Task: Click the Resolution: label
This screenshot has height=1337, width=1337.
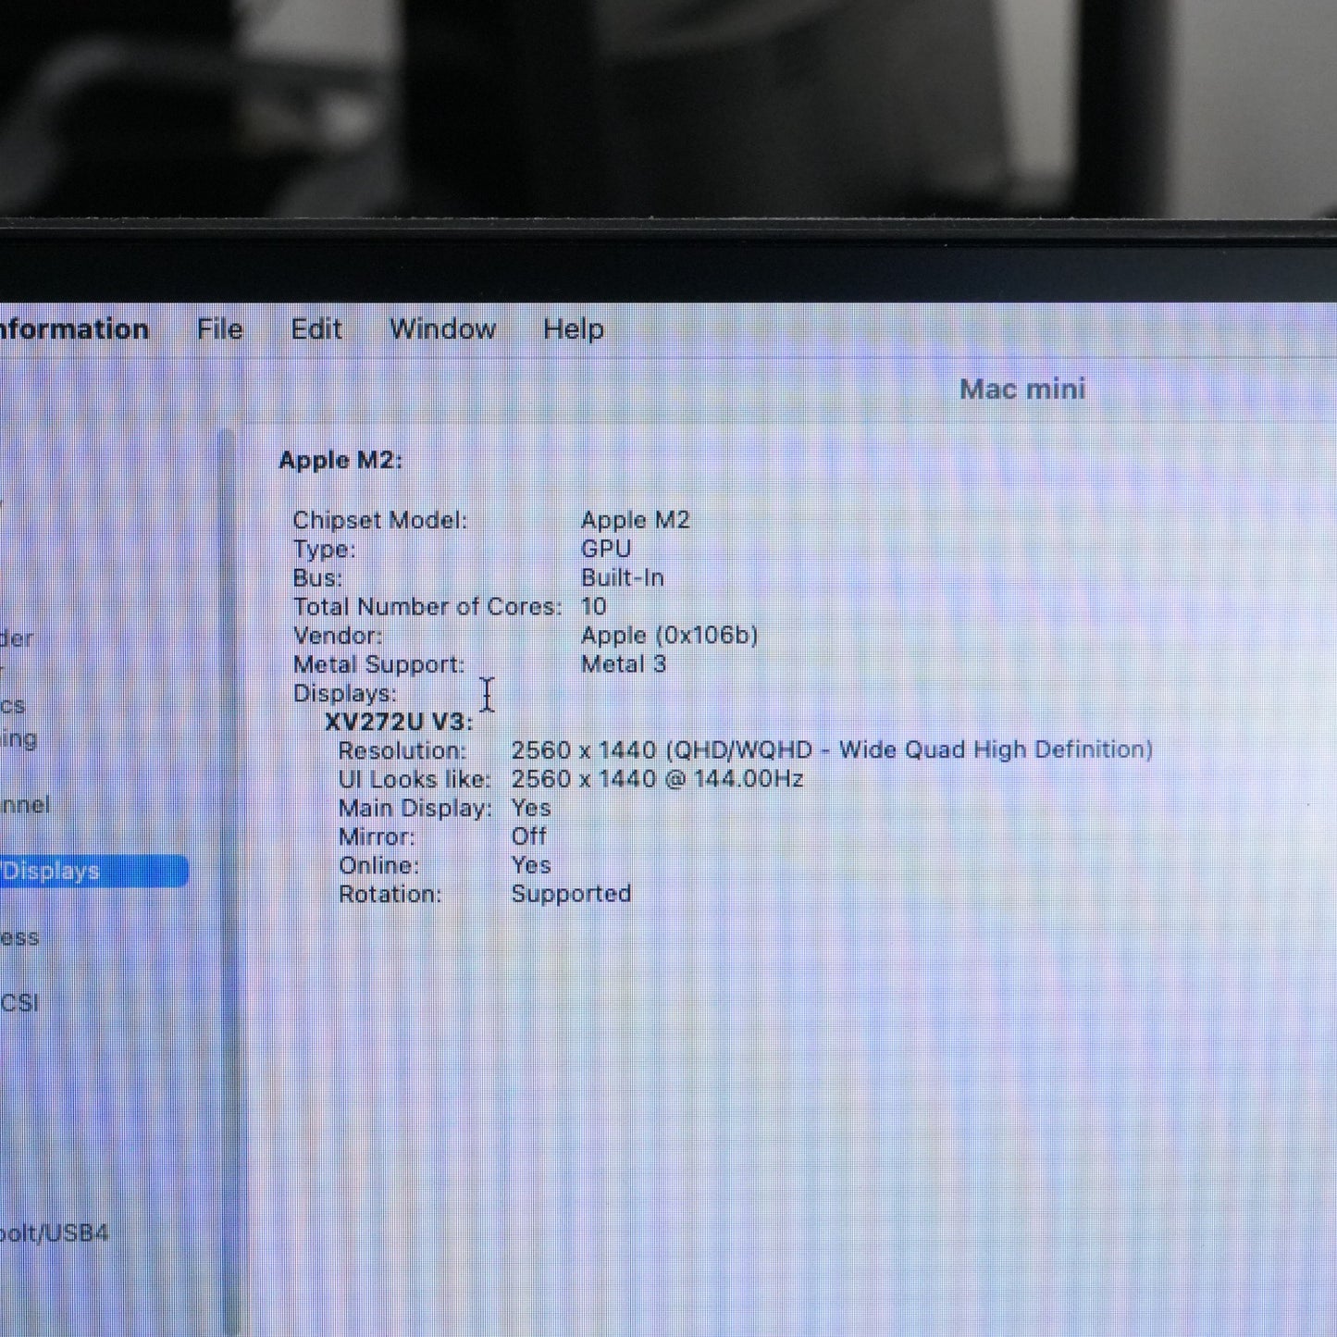Action: (x=402, y=751)
